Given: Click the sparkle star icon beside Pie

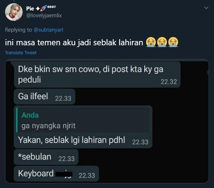Looking at the screenshot, I should click(x=38, y=9).
